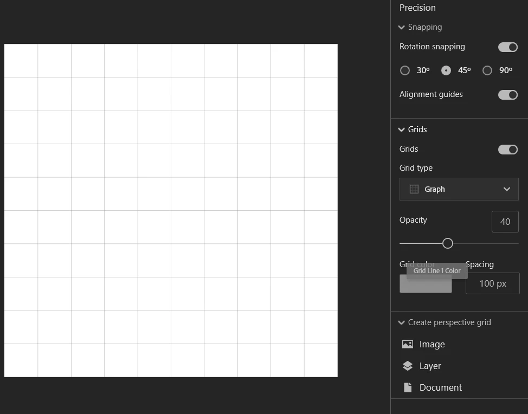Click the Opacity value field showing 40

pyautogui.click(x=505, y=222)
